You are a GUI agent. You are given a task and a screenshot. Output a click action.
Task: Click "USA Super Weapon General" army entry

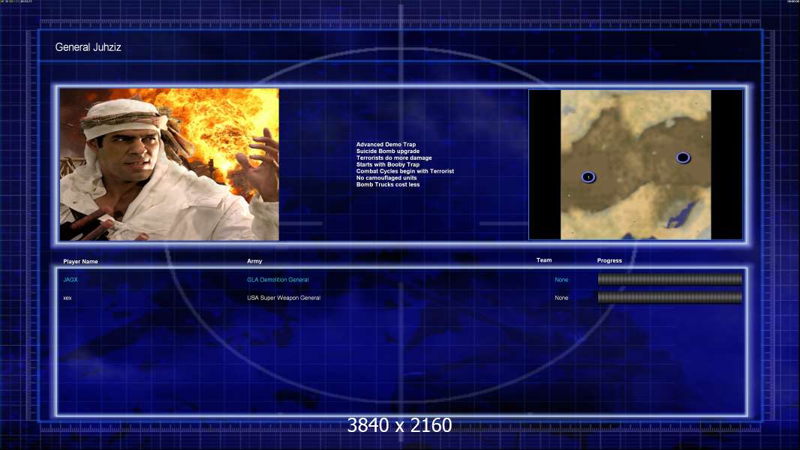(284, 298)
